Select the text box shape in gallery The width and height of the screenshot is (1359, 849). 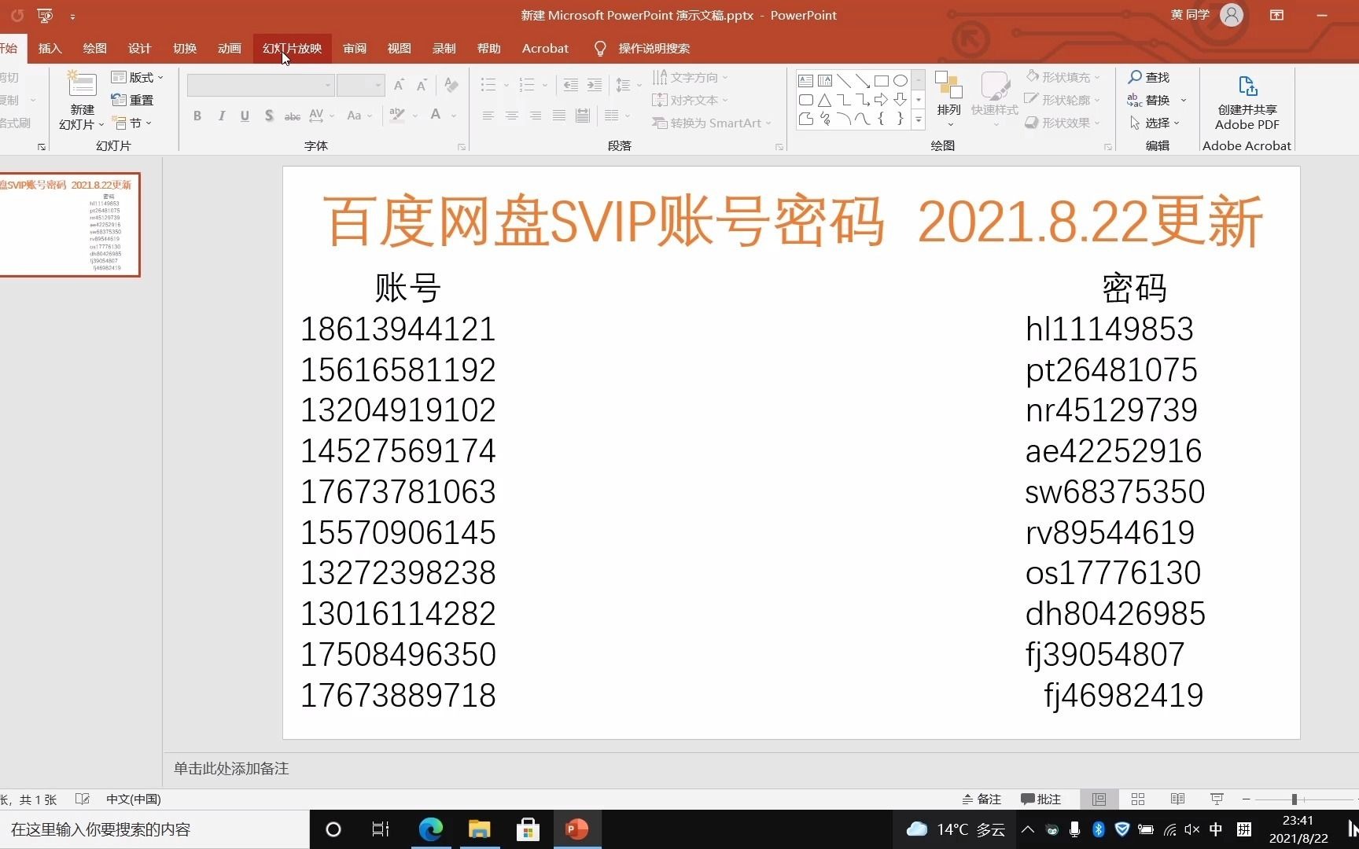pyautogui.click(x=805, y=81)
